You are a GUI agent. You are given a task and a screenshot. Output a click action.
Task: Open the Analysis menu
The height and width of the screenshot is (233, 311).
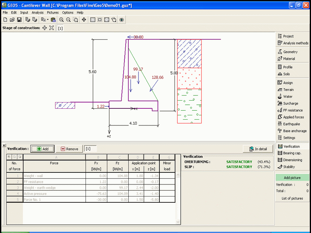click(x=38, y=12)
